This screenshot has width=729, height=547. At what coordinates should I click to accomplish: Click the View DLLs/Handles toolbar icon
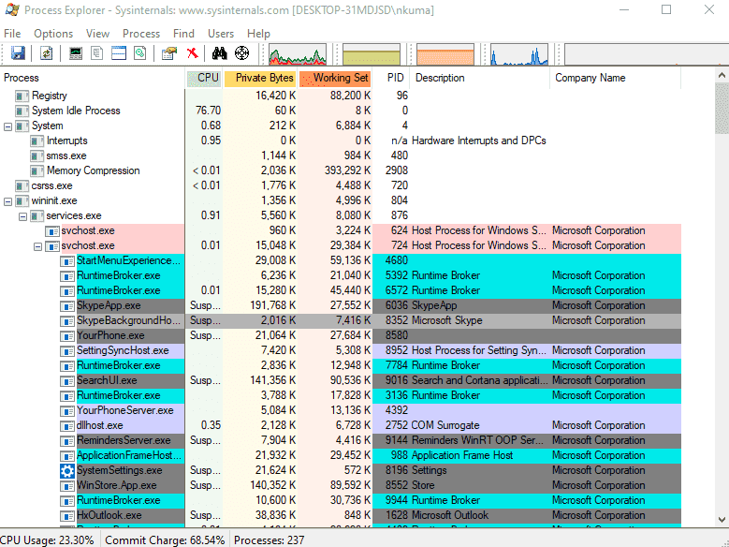click(140, 53)
